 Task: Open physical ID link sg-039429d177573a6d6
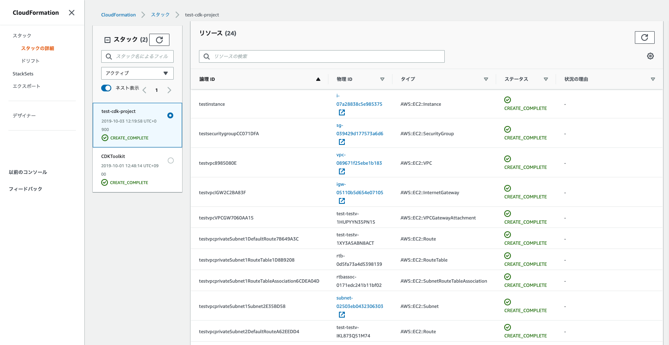(x=360, y=129)
